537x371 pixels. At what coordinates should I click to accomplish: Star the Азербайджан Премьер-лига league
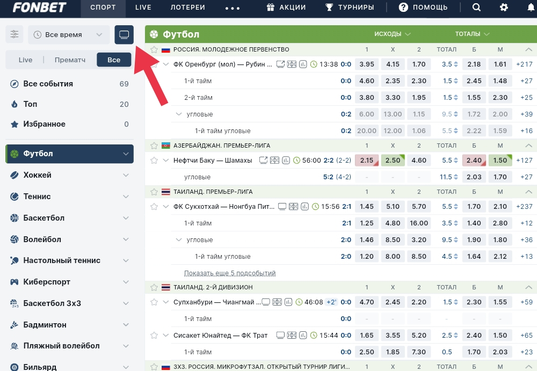(154, 146)
